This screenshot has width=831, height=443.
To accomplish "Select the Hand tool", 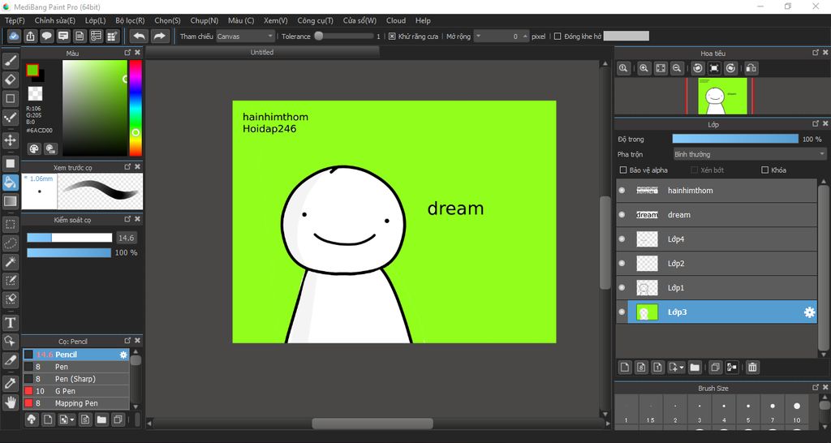I will pyautogui.click(x=10, y=402).
